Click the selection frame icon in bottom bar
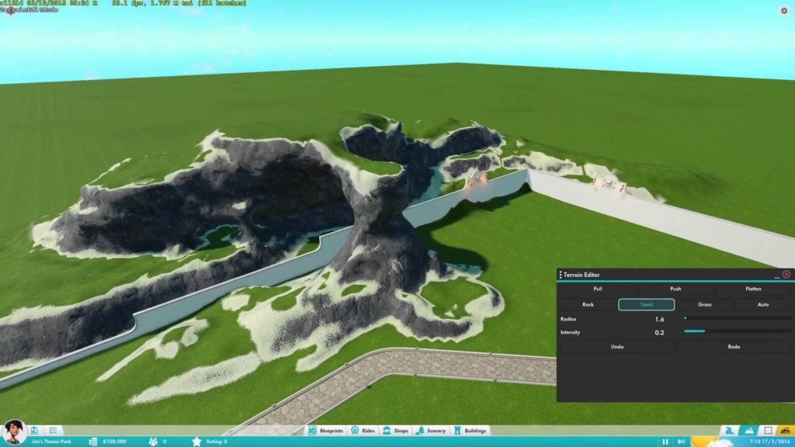Viewport: 795px width, 447px height. pos(768,431)
